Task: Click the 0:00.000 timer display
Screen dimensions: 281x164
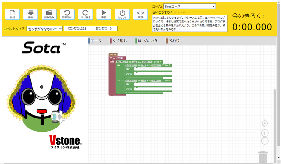Action: coord(252,27)
